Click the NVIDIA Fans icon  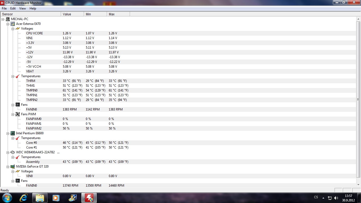tap(18, 181)
